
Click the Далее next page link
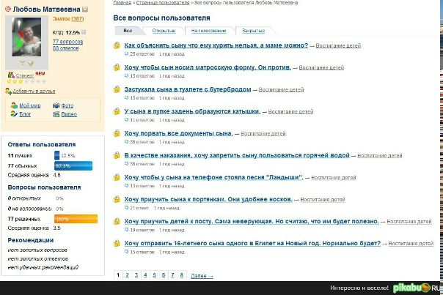click(202, 276)
